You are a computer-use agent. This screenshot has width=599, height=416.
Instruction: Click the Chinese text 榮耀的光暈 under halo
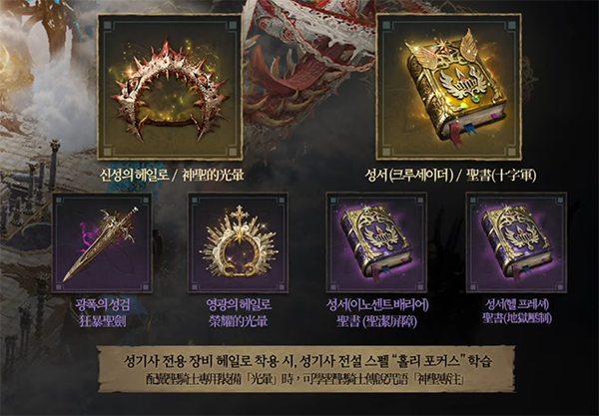[x=238, y=321]
